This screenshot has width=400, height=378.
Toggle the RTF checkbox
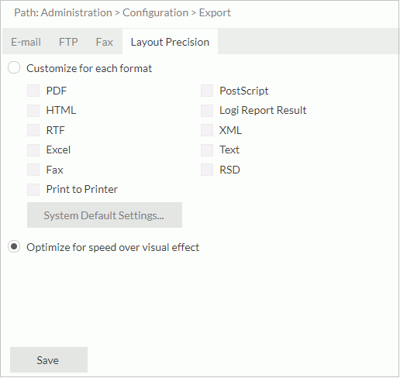click(33, 130)
